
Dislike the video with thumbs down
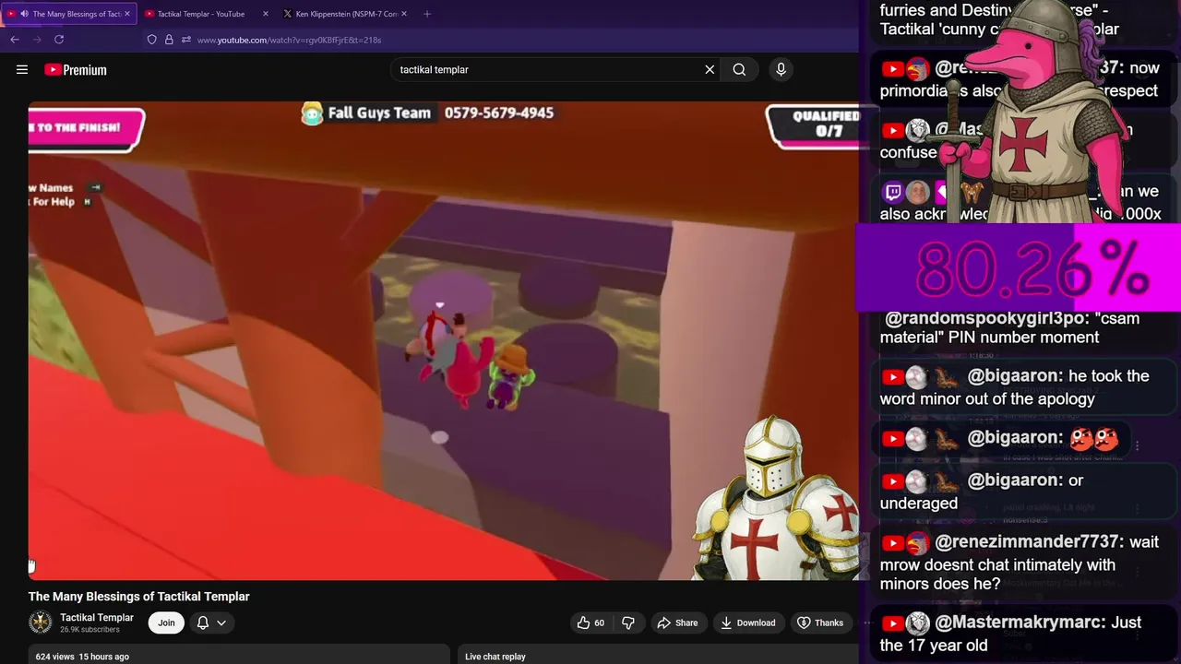click(x=628, y=622)
